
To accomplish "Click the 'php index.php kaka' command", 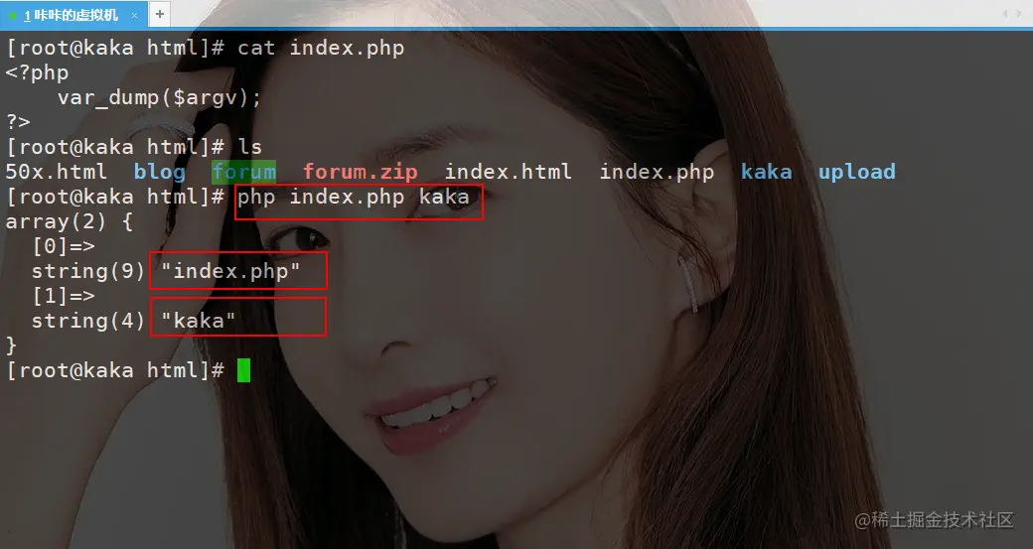I will coord(354,197).
